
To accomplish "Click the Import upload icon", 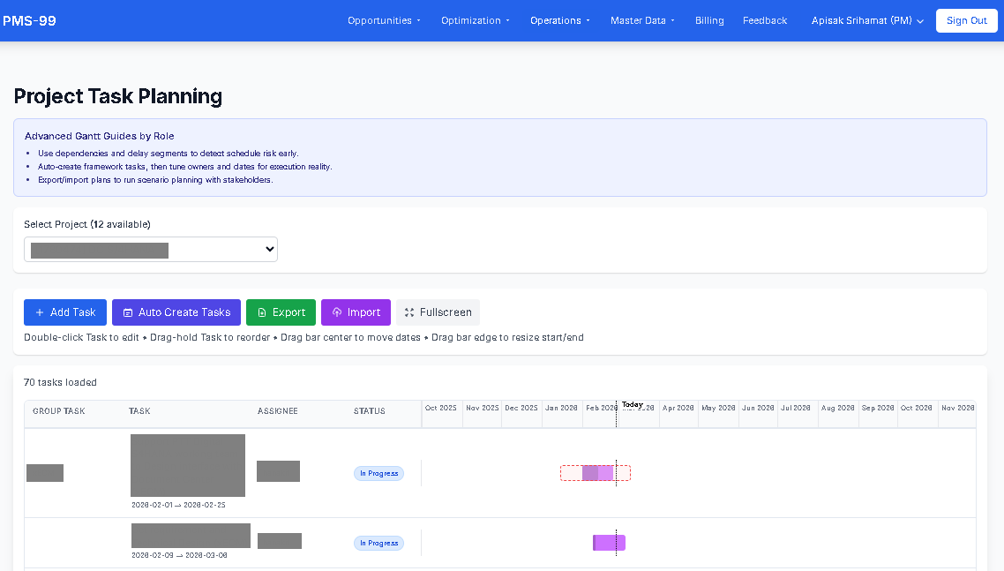I will click(x=337, y=312).
